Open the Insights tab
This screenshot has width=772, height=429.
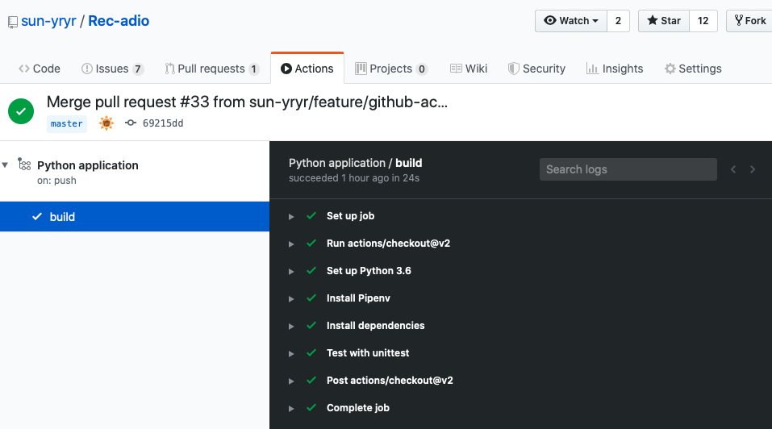(x=615, y=69)
